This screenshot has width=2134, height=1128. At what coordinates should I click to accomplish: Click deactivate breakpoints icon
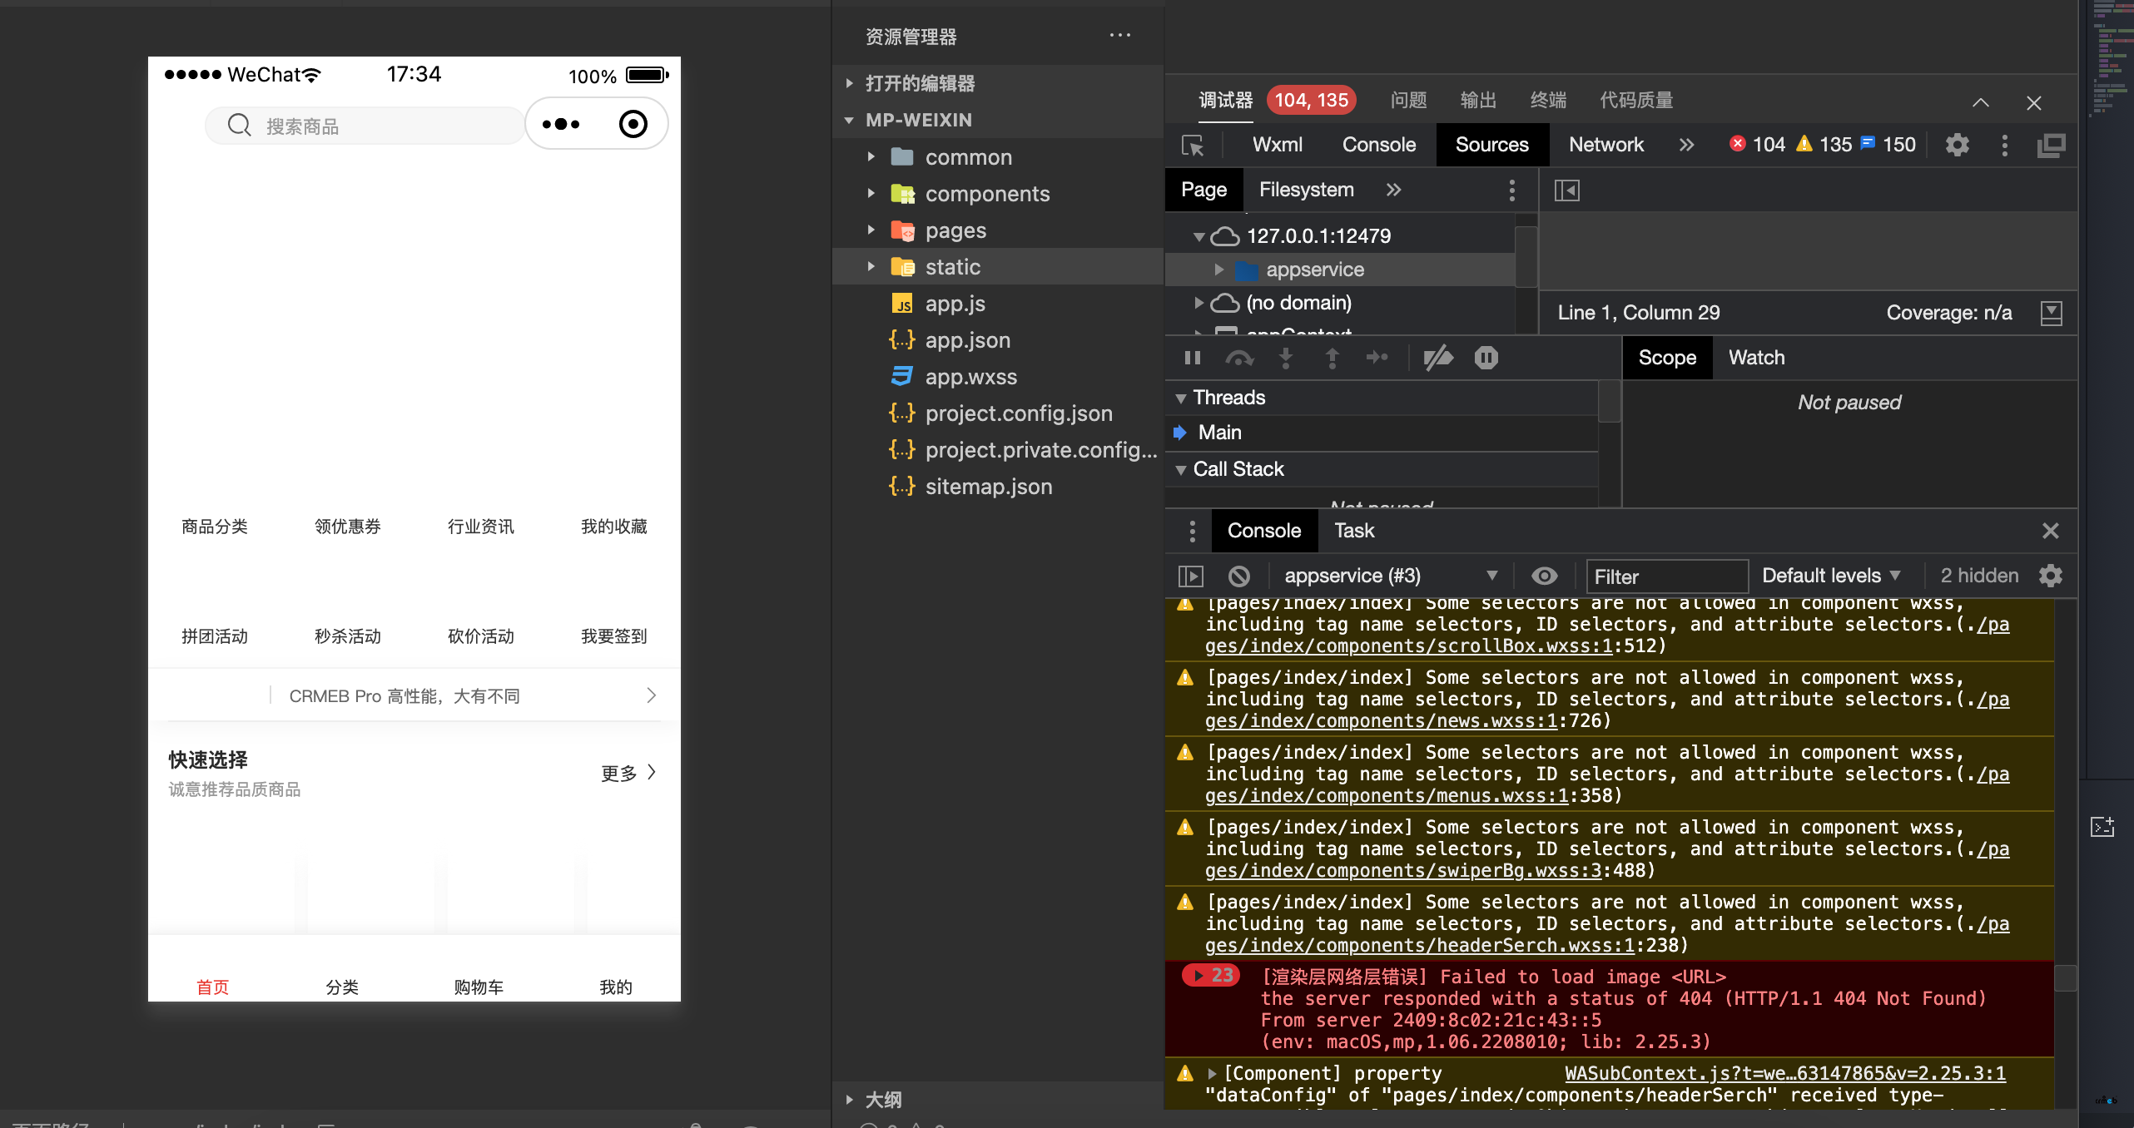click(1437, 358)
